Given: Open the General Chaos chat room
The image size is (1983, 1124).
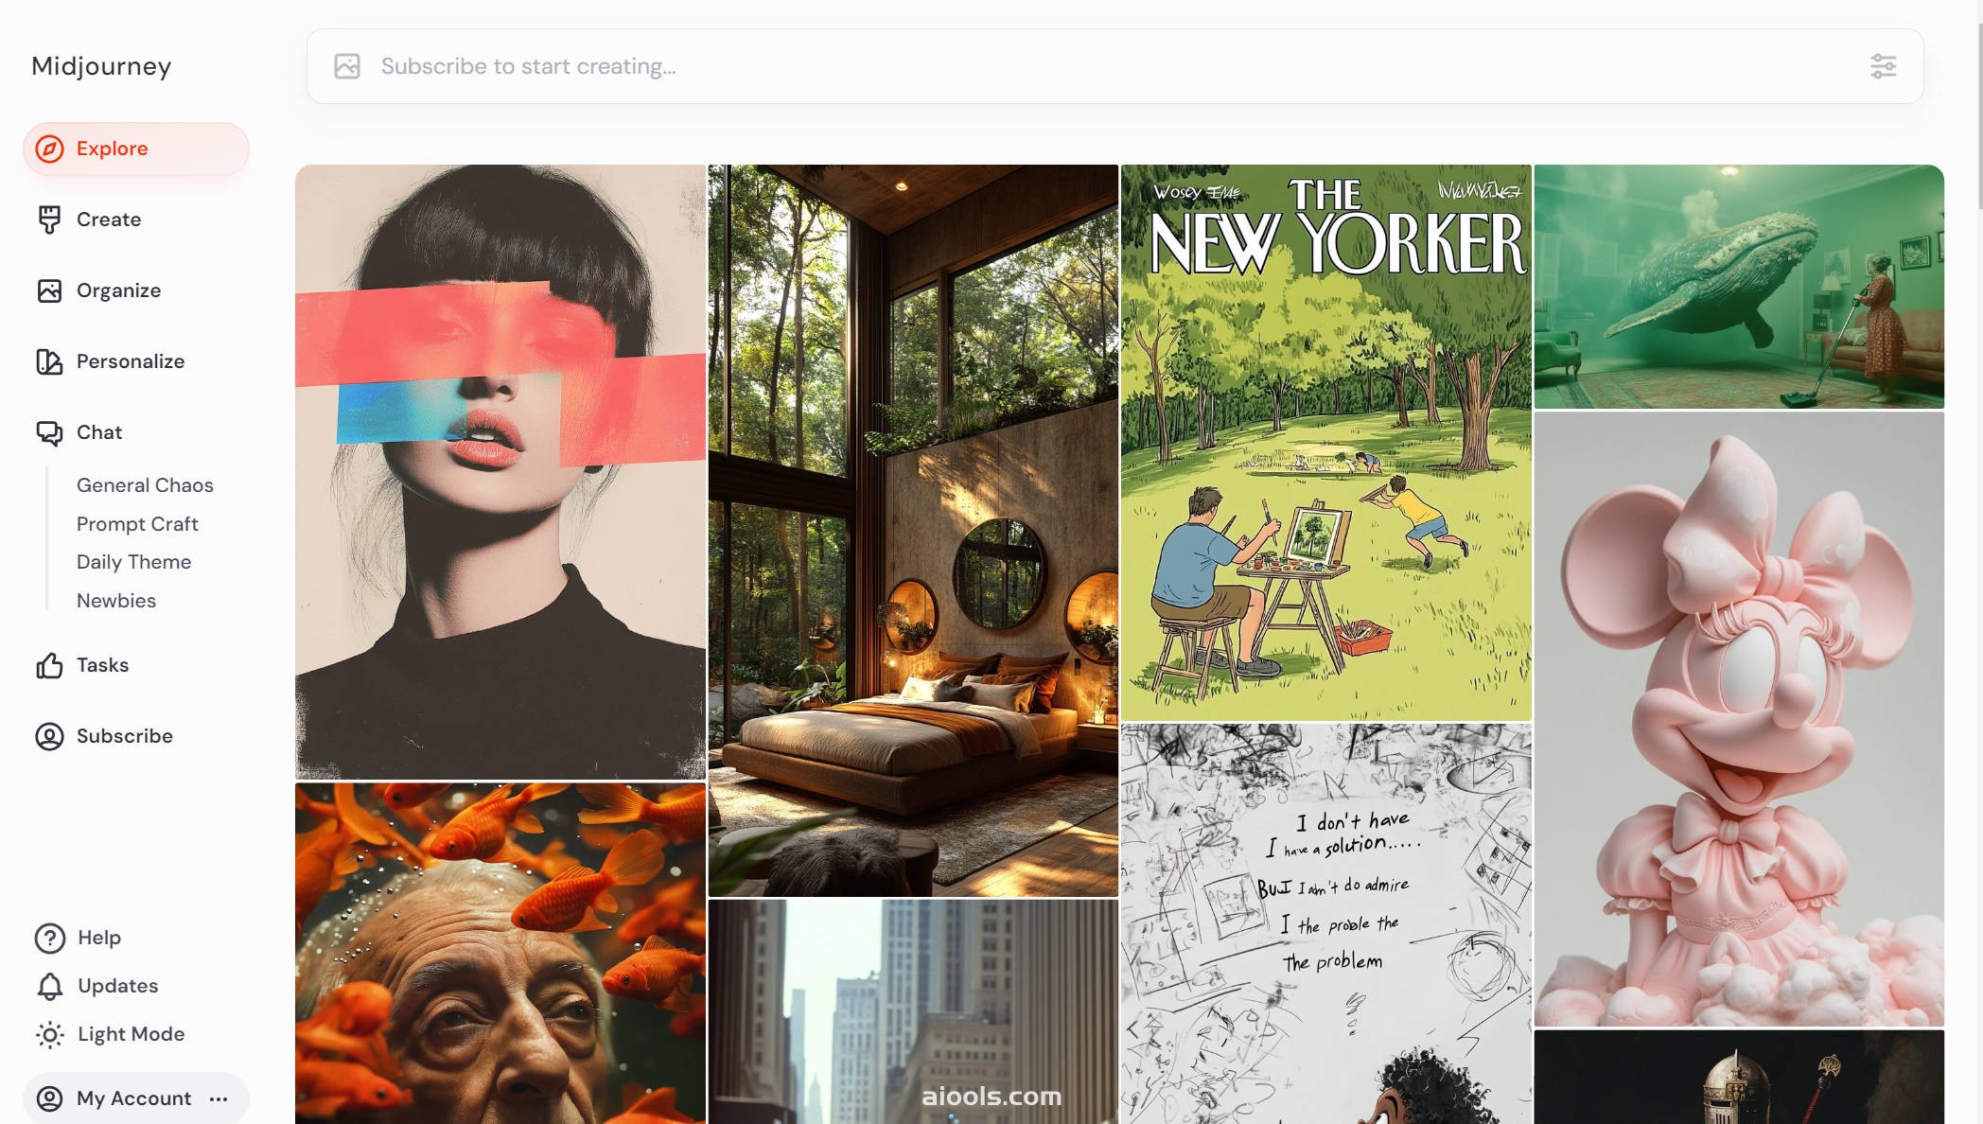Looking at the screenshot, I should (145, 485).
